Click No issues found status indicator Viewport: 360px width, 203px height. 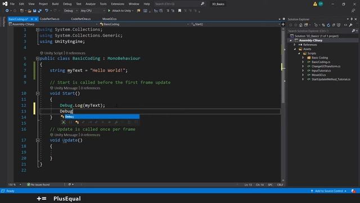[x=38, y=184]
